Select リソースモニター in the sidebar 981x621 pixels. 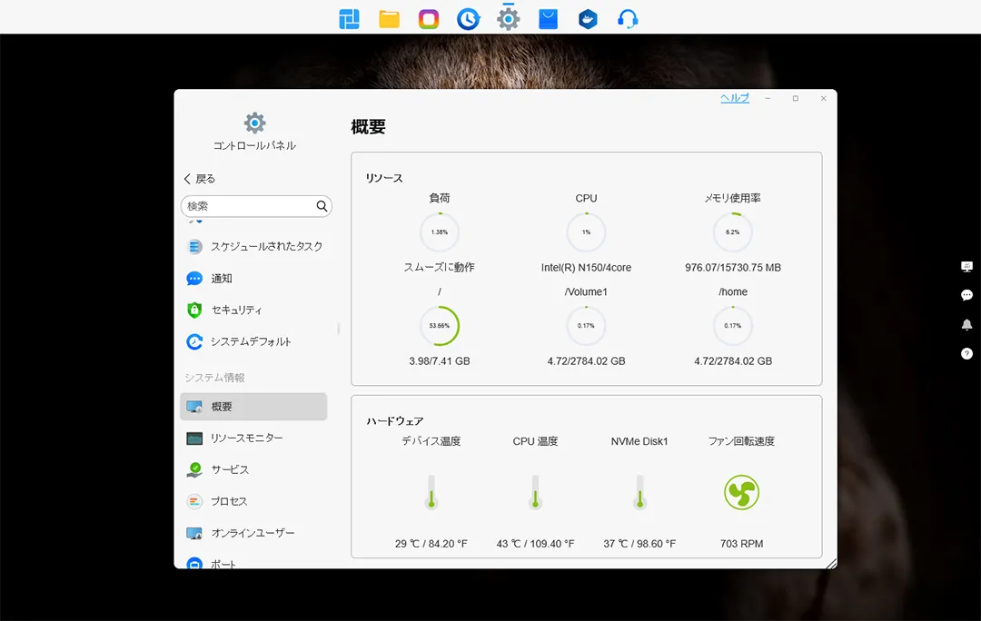(246, 438)
